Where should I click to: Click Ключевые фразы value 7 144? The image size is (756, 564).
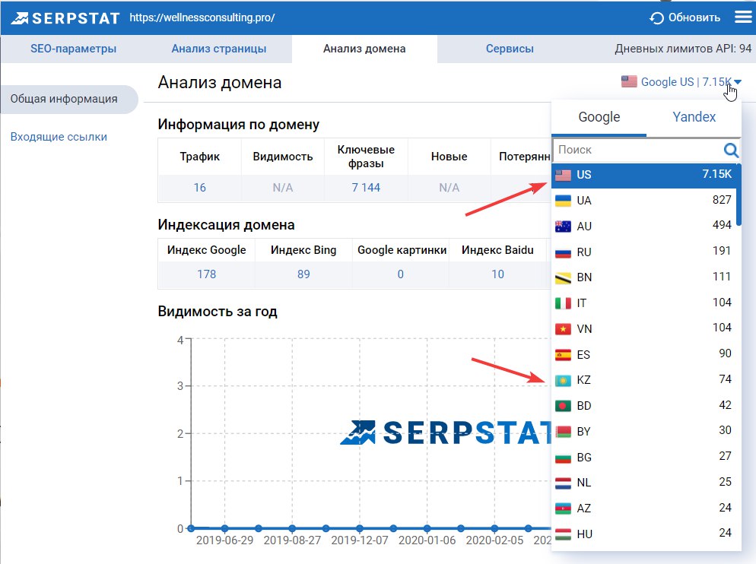tap(366, 188)
